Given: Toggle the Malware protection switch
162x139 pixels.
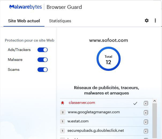Looking at the screenshot, I should (x=43, y=60).
